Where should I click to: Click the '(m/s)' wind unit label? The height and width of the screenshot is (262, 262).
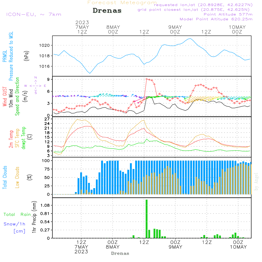coord(25,96)
